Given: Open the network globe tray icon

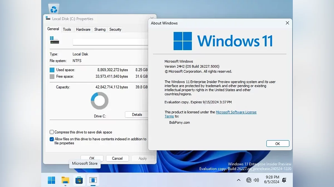Looking at the screenshot, I should point(249,180).
